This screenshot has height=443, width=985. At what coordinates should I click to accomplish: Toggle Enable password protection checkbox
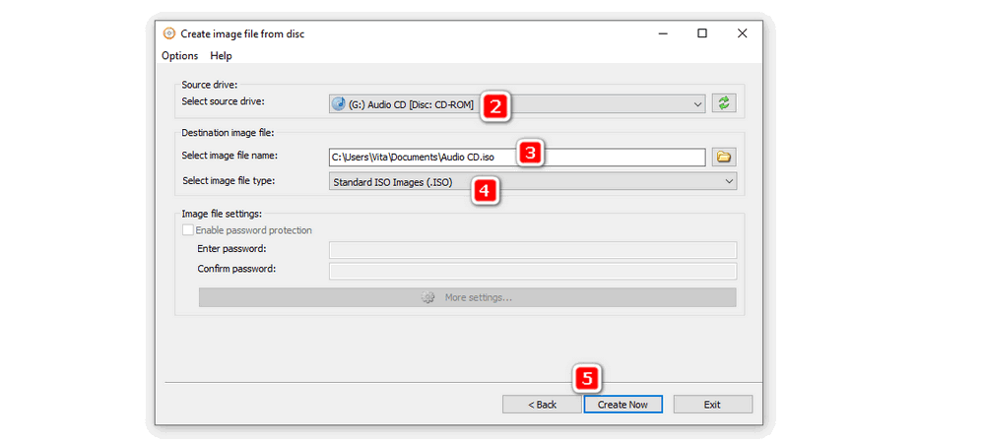[188, 230]
